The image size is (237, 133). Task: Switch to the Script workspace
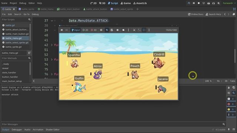point(113,3)
